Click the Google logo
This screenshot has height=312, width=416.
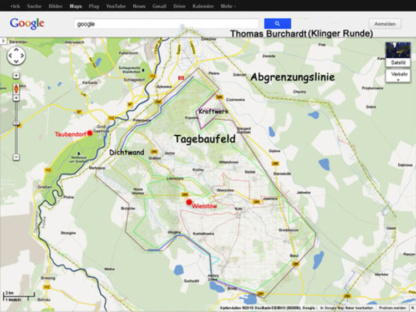point(27,24)
